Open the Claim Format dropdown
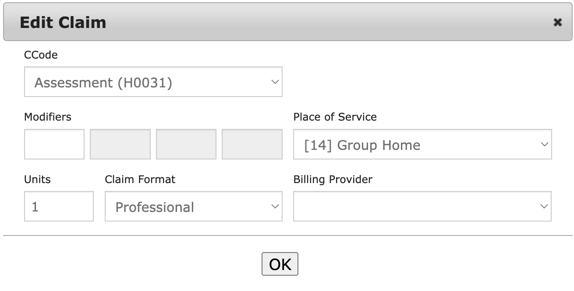 click(193, 206)
